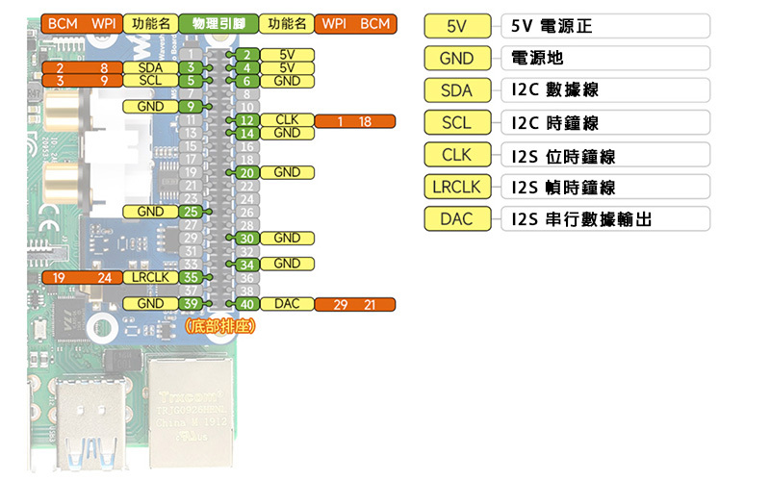Click the orange BCM 19 WPI 24 bar

(82, 277)
